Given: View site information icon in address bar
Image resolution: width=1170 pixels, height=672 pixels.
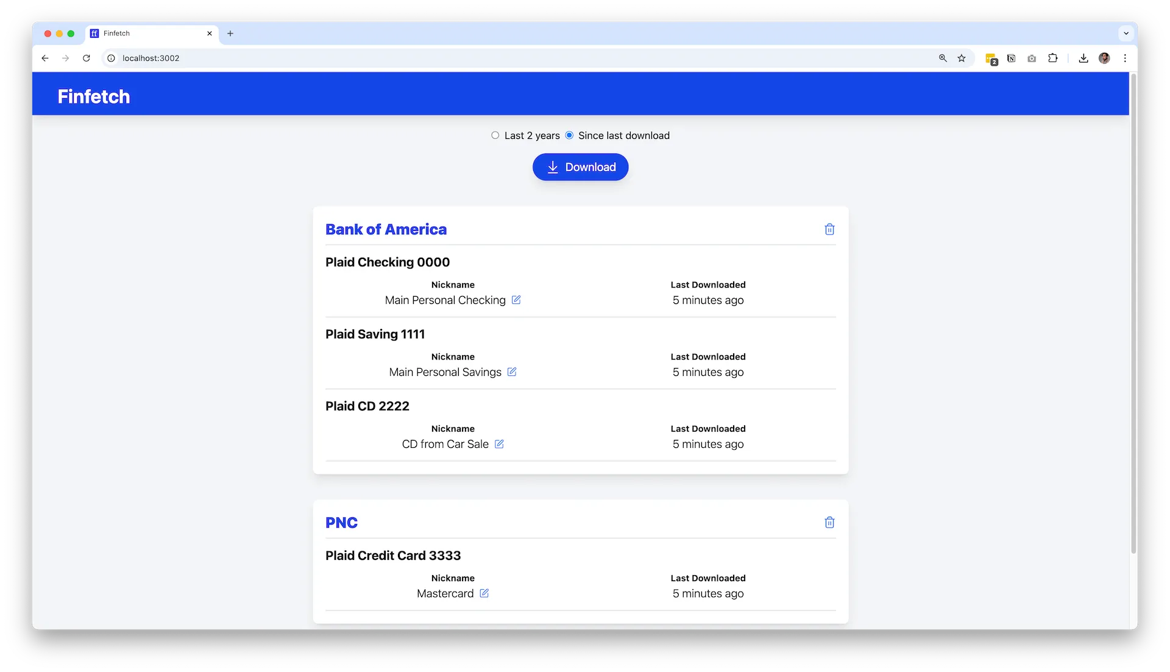Looking at the screenshot, I should (111, 58).
